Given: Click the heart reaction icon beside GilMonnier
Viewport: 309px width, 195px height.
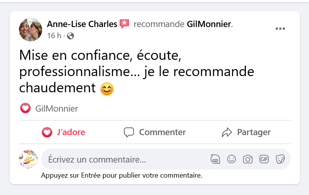Looking at the screenshot, I should coord(25,109).
